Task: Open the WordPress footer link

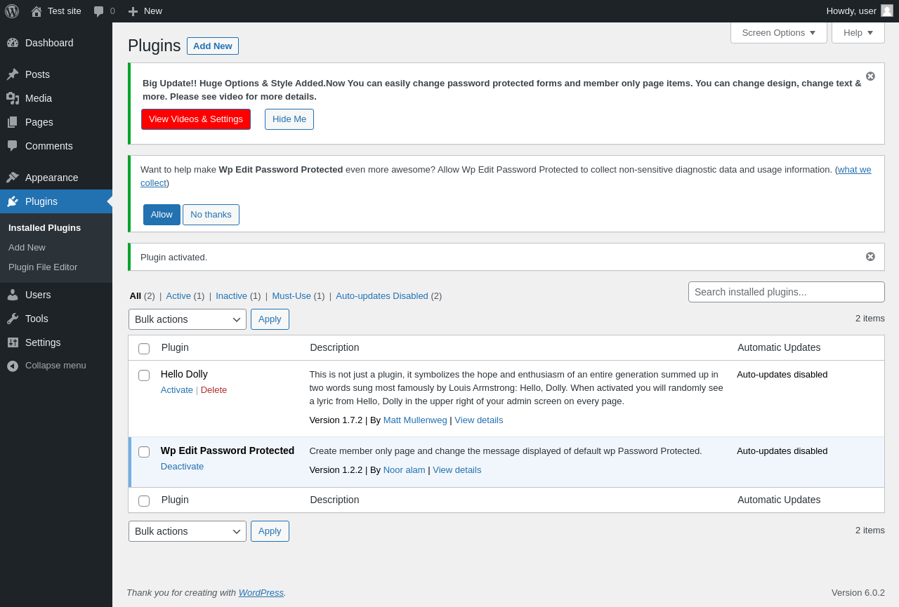Action: pyautogui.click(x=261, y=592)
